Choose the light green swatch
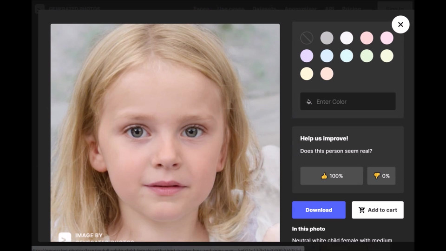 [367, 56]
